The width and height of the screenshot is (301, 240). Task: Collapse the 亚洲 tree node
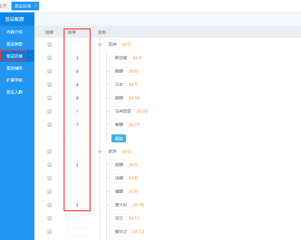[x=100, y=44]
